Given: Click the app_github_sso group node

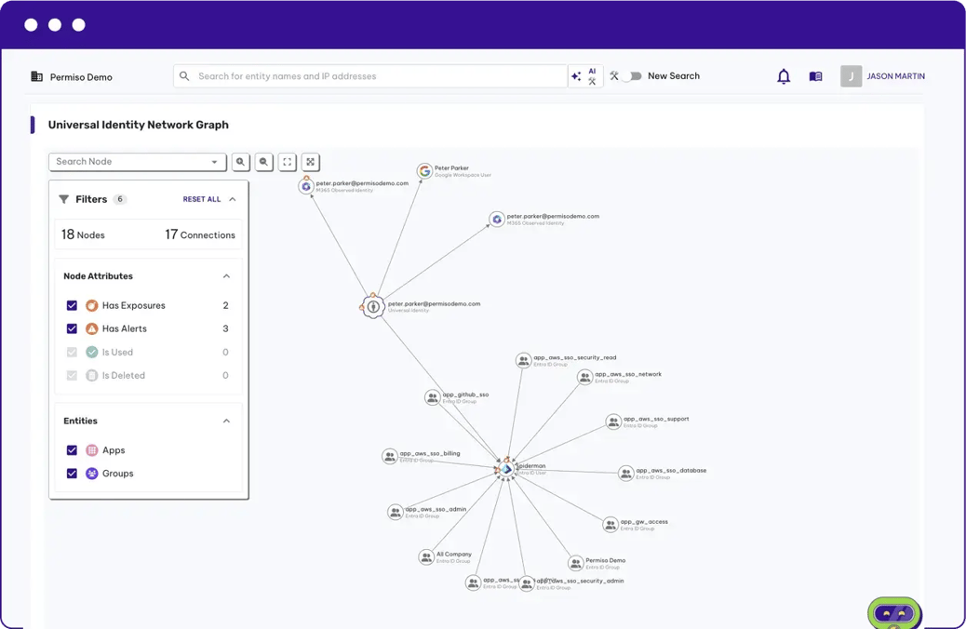Looking at the screenshot, I should point(433,397).
